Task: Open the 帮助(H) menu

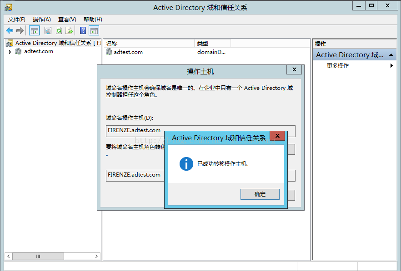Action: point(93,20)
